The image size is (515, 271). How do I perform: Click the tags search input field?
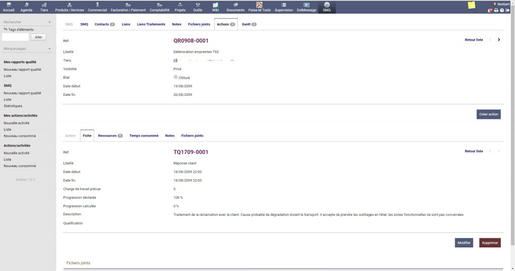(16, 37)
